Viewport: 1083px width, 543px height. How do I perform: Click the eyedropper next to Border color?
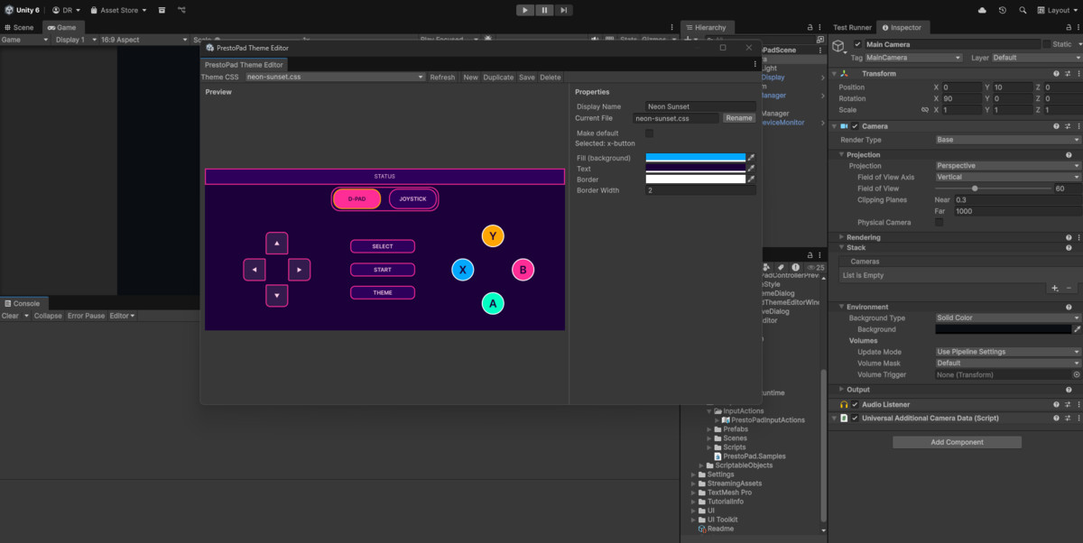(751, 179)
